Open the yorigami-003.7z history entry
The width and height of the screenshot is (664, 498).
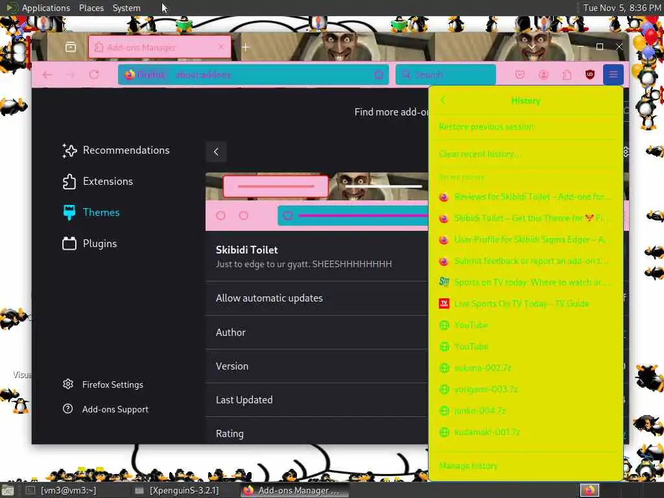(x=525, y=389)
